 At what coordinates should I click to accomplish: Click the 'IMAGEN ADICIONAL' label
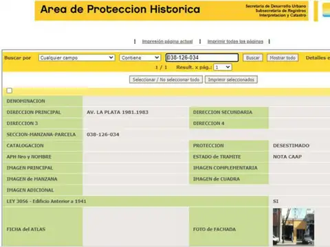(x=30, y=190)
